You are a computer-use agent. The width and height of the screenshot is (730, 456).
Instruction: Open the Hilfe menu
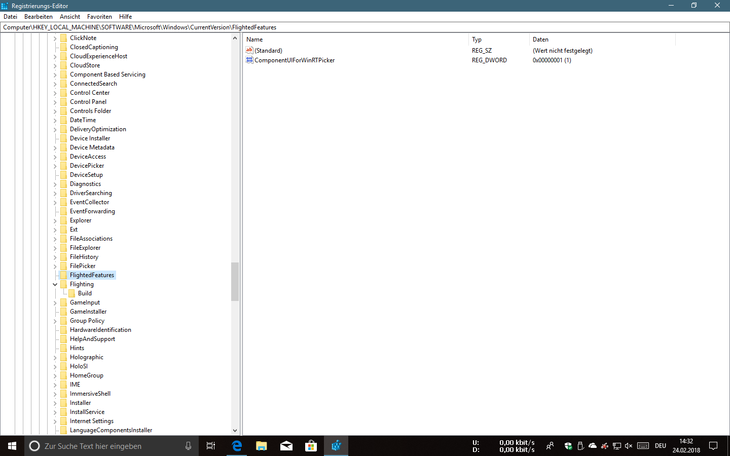126,17
